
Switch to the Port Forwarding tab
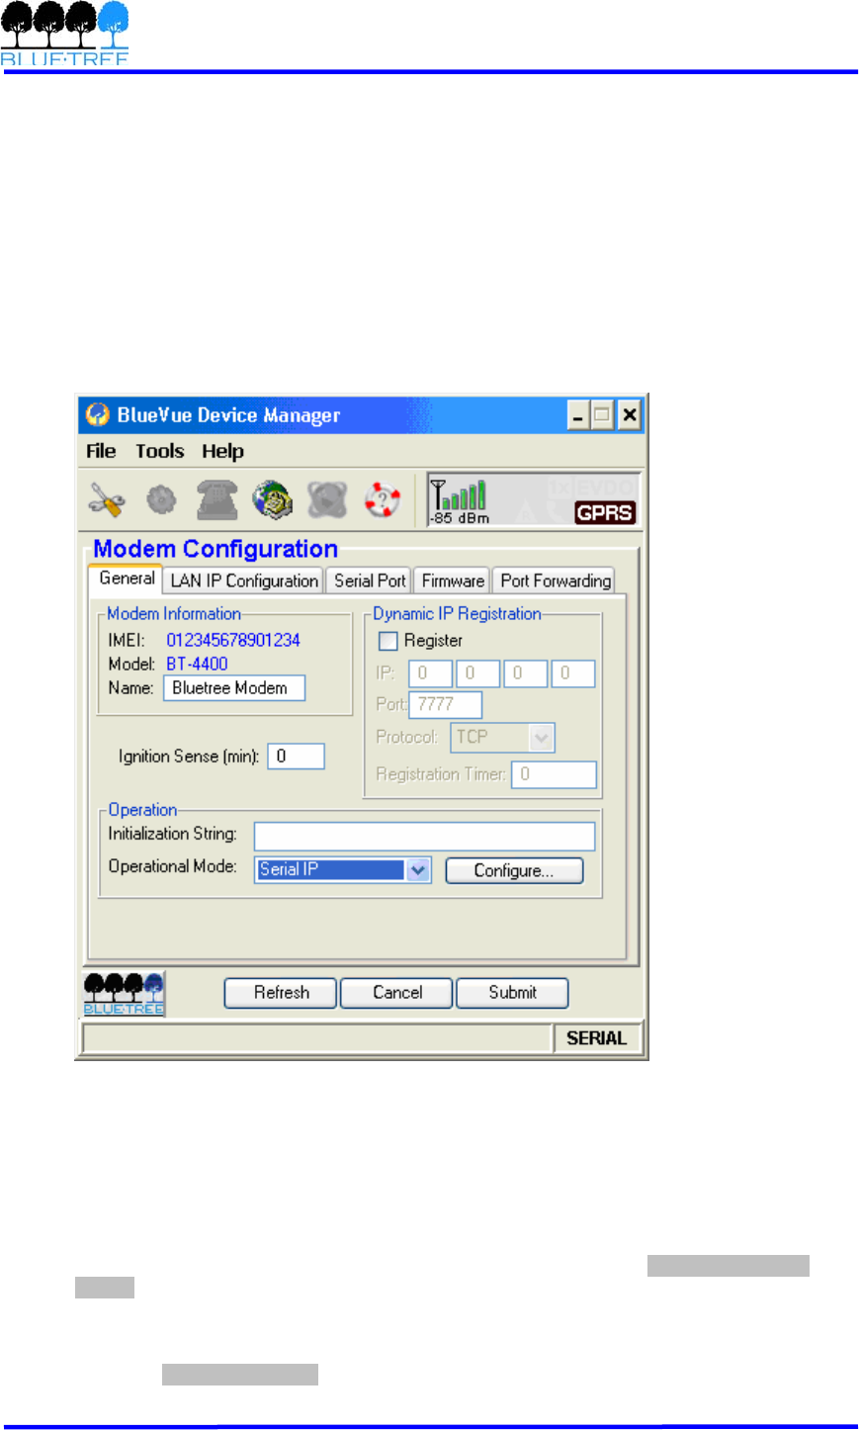[x=556, y=581]
